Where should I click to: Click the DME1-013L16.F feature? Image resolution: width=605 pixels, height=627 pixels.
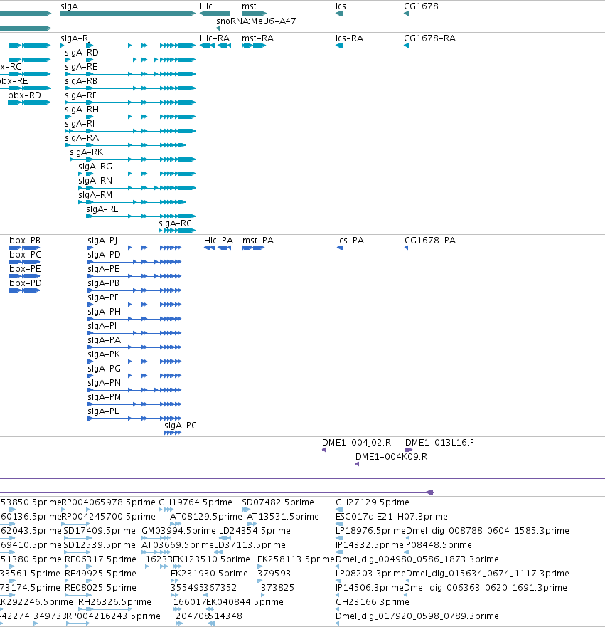[409, 450]
